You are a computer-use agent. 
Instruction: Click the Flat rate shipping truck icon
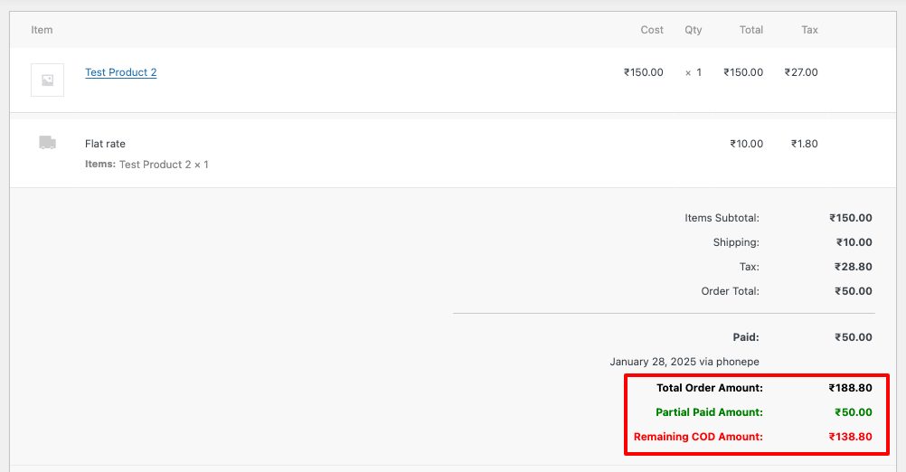[x=47, y=142]
